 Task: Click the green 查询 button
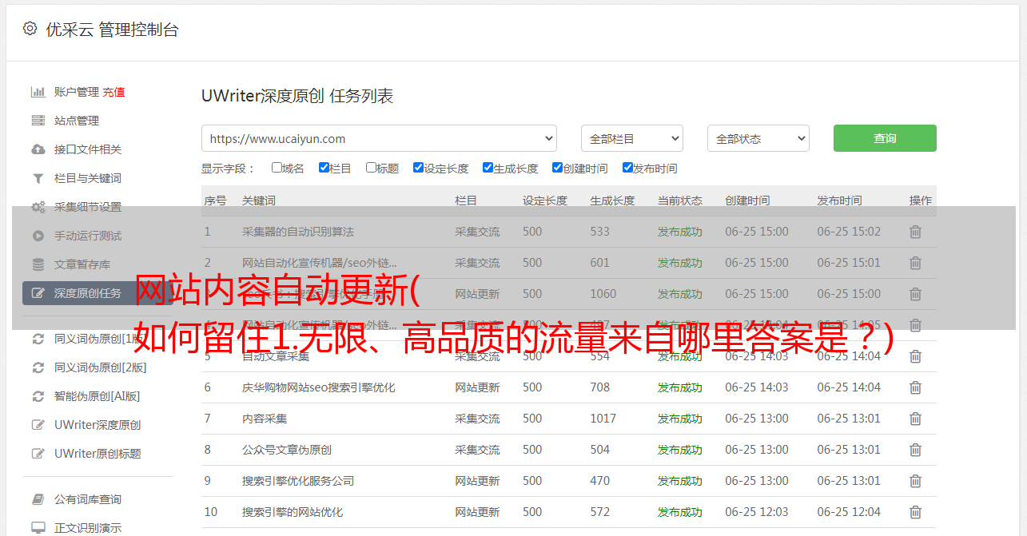tap(885, 138)
